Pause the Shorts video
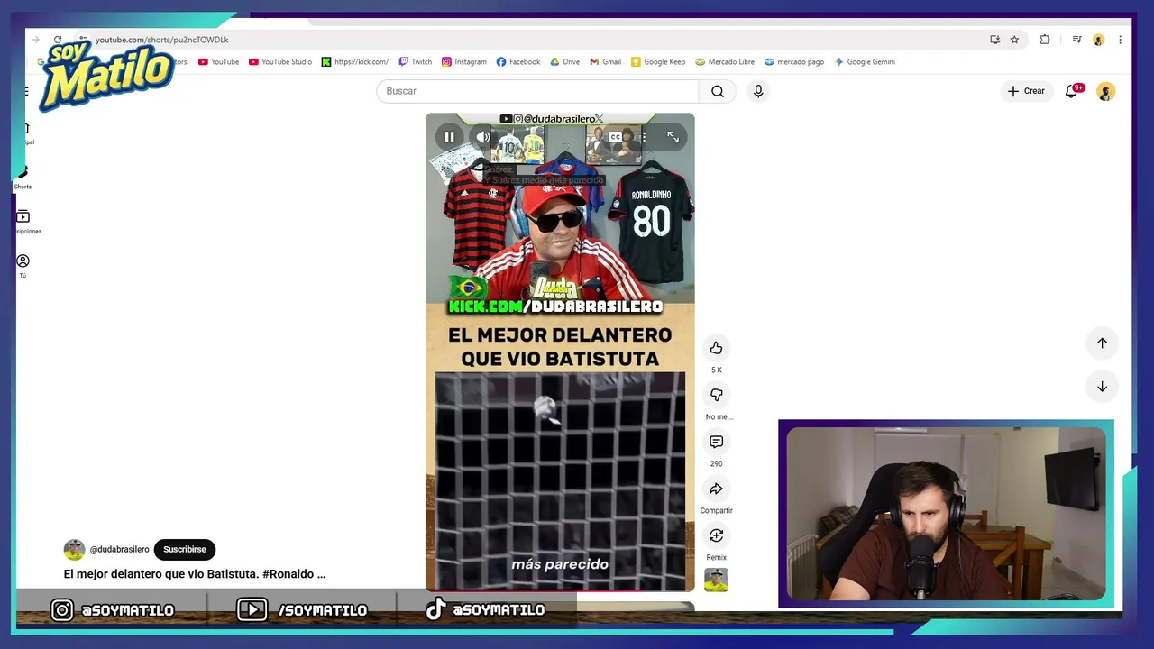This screenshot has height=649, width=1154. 449,137
